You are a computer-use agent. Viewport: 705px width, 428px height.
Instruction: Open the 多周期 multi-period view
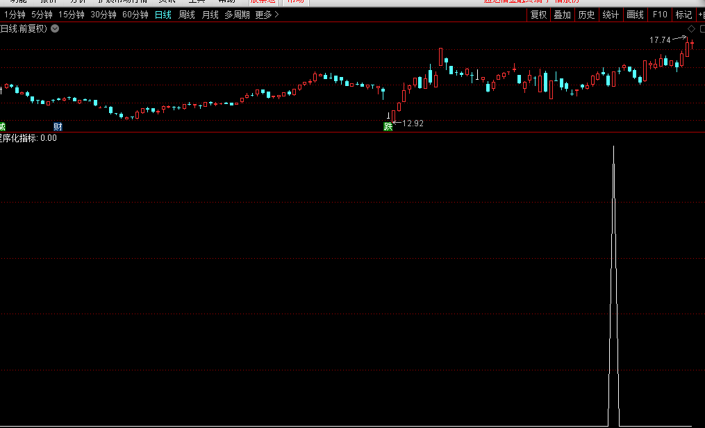pyautogui.click(x=237, y=15)
